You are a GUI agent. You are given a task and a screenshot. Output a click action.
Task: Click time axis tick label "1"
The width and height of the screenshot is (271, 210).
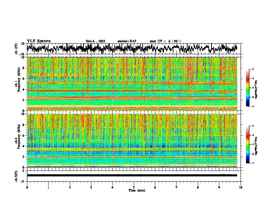(48, 187)
